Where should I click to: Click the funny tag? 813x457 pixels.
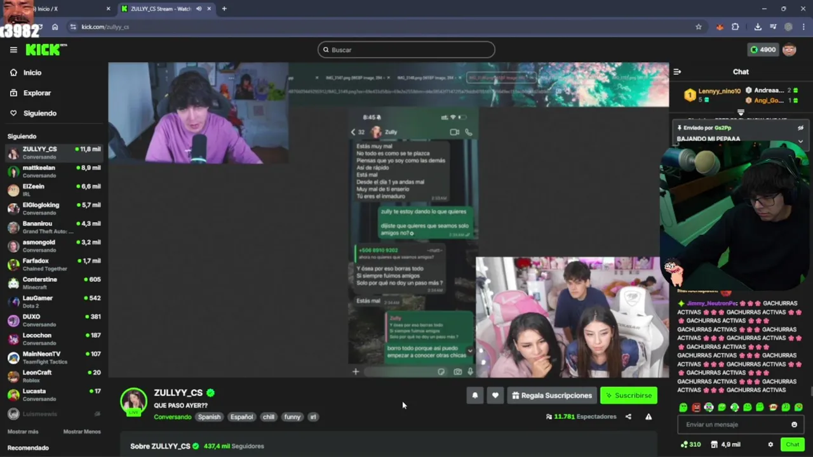point(292,417)
